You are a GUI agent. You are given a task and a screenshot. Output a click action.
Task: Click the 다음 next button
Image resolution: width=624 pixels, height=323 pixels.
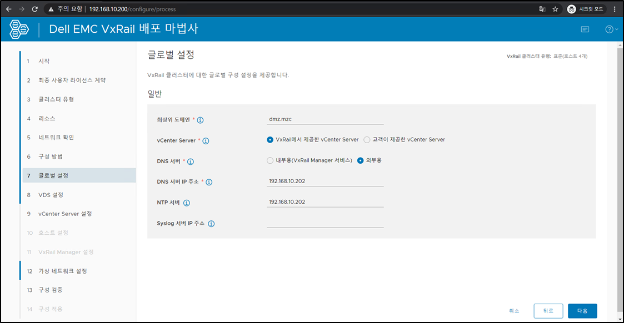582,311
